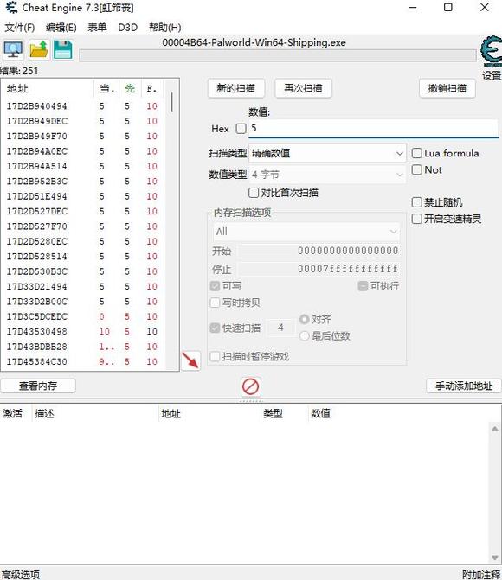Click the red arrow to add selected addresses
The image size is (502, 580).
pyautogui.click(x=190, y=360)
